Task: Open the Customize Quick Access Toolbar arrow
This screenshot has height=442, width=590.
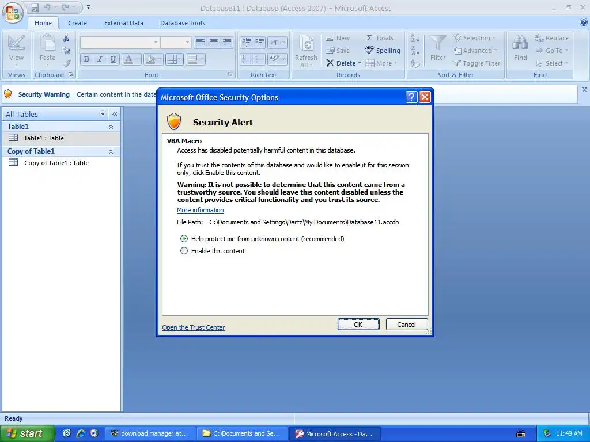Action: coord(88,7)
